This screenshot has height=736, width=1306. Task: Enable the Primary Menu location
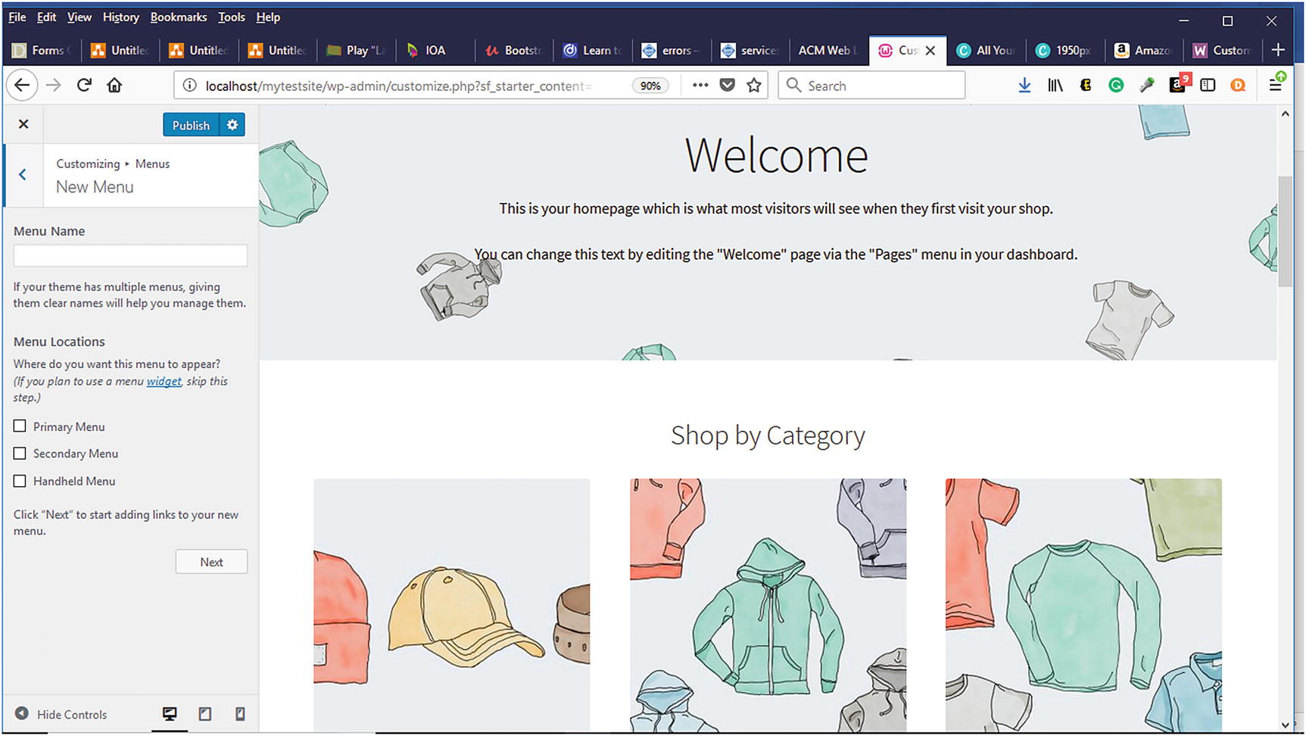pyautogui.click(x=20, y=426)
